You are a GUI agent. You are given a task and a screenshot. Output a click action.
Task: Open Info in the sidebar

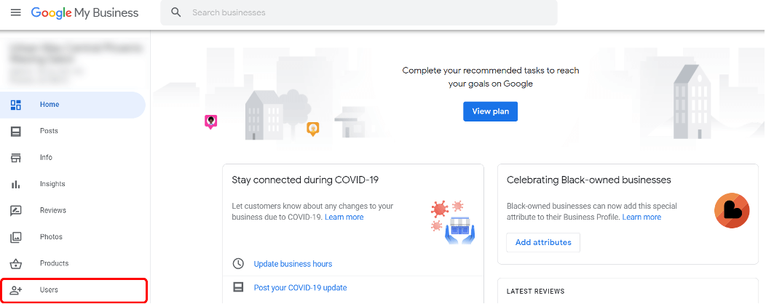(73, 158)
